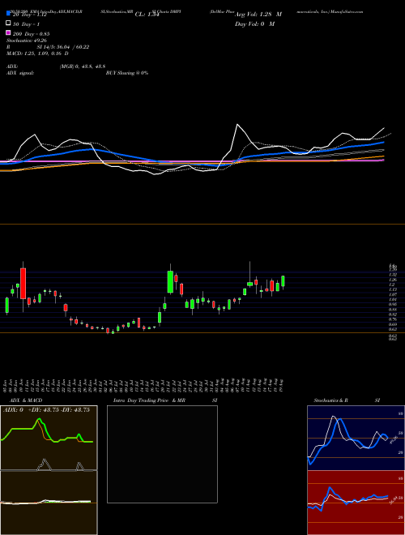Click the 'Intra Day Trading Price & MR' title

[x=149, y=400]
